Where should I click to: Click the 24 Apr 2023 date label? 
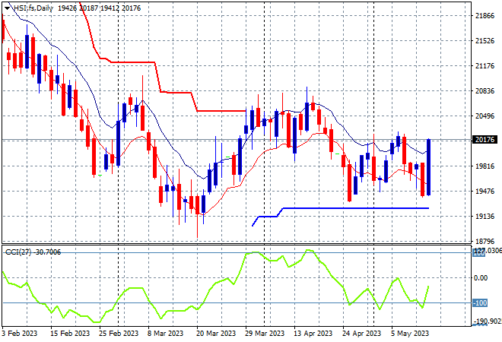point(362,334)
